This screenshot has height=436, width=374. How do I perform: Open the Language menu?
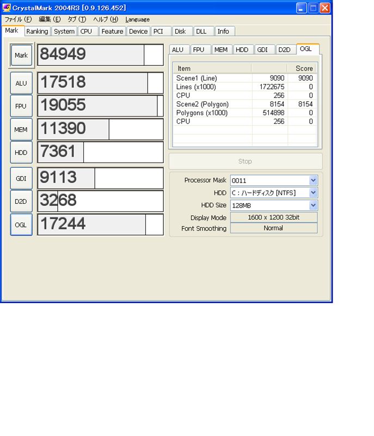pyautogui.click(x=137, y=19)
